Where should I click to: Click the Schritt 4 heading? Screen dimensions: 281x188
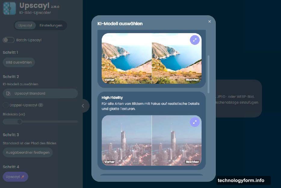click(11, 167)
